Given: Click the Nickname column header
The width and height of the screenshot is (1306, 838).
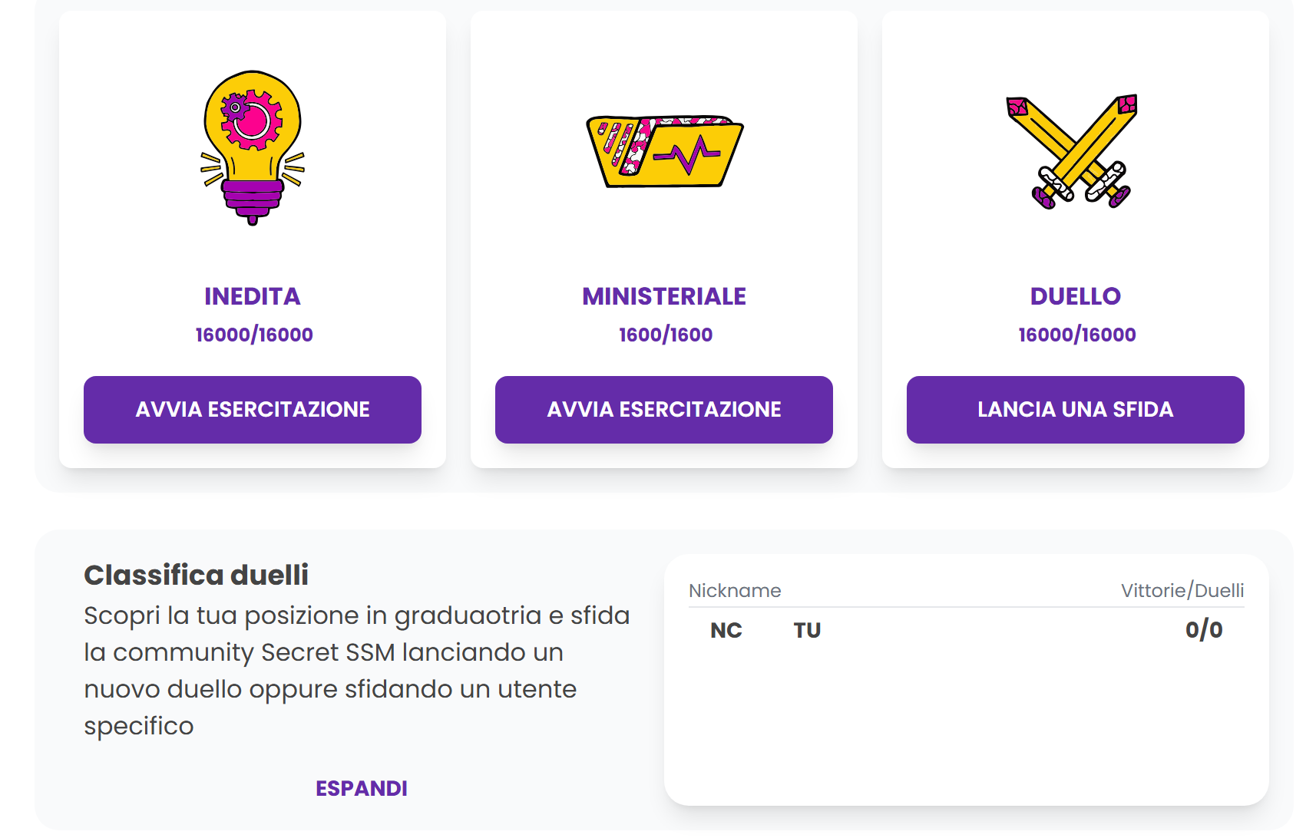Looking at the screenshot, I should [735, 590].
